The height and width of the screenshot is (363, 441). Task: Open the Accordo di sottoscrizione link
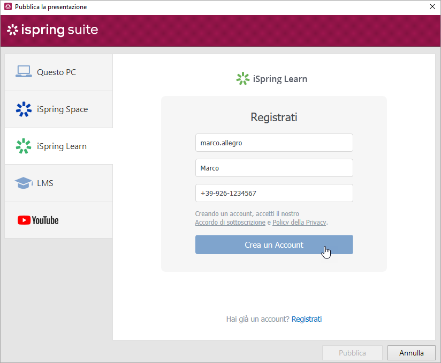click(230, 223)
